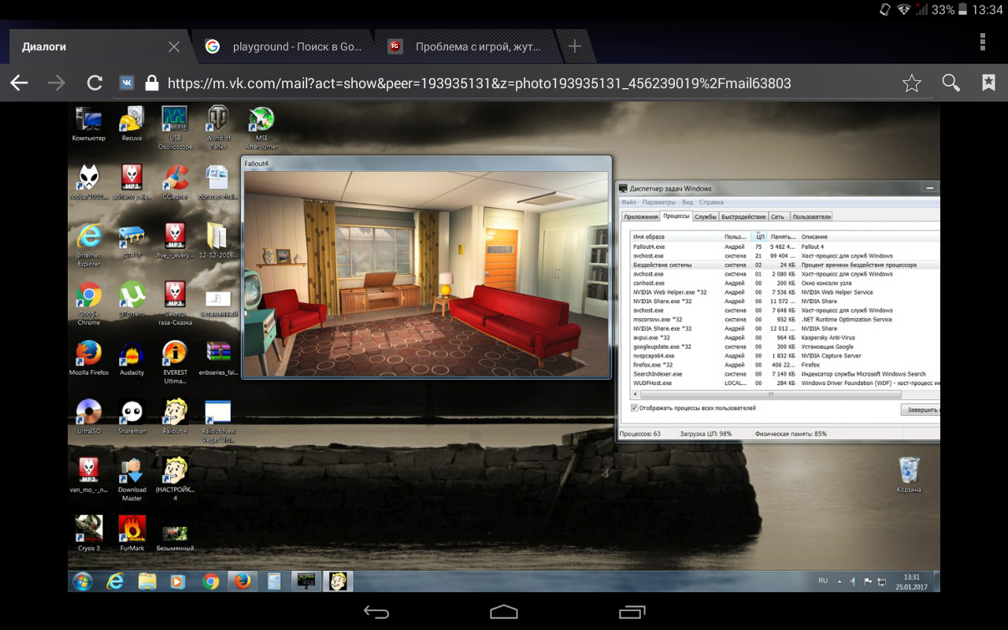Open the USB Oscilloscope desktop shortcut
Viewport: 1008px width, 630px height.
(x=175, y=128)
